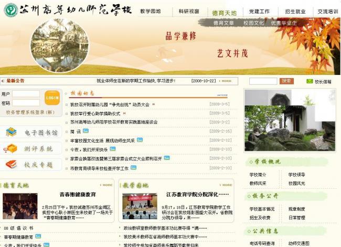This screenshot has width=341, height=247.
Task: Open the 测评系统 evaluation system banner
Action: pyautogui.click(x=33, y=148)
